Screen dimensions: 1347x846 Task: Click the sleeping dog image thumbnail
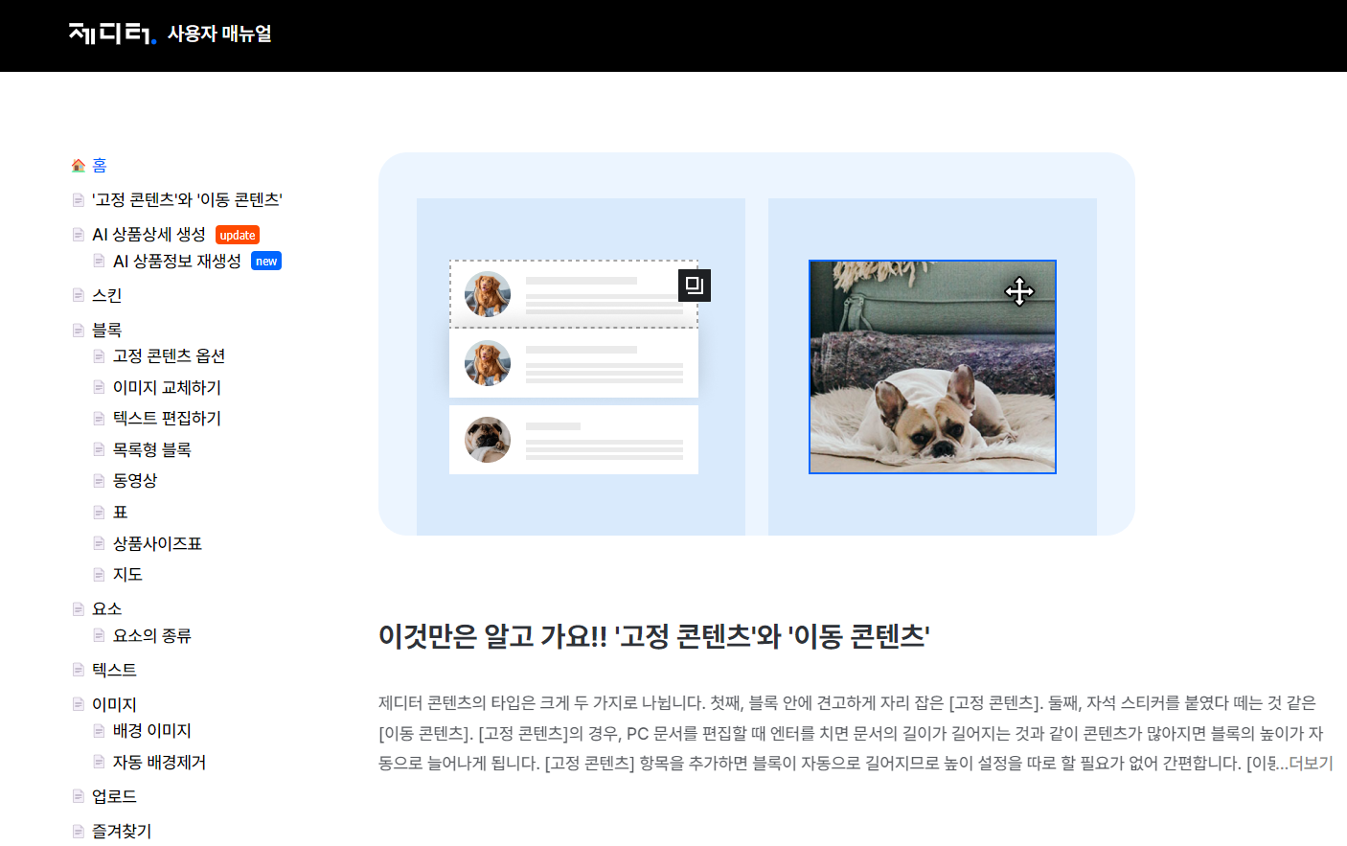pyautogui.click(x=932, y=366)
